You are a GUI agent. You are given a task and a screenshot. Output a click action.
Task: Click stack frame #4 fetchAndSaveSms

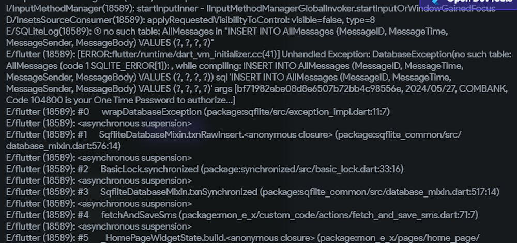(x=134, y=215)
